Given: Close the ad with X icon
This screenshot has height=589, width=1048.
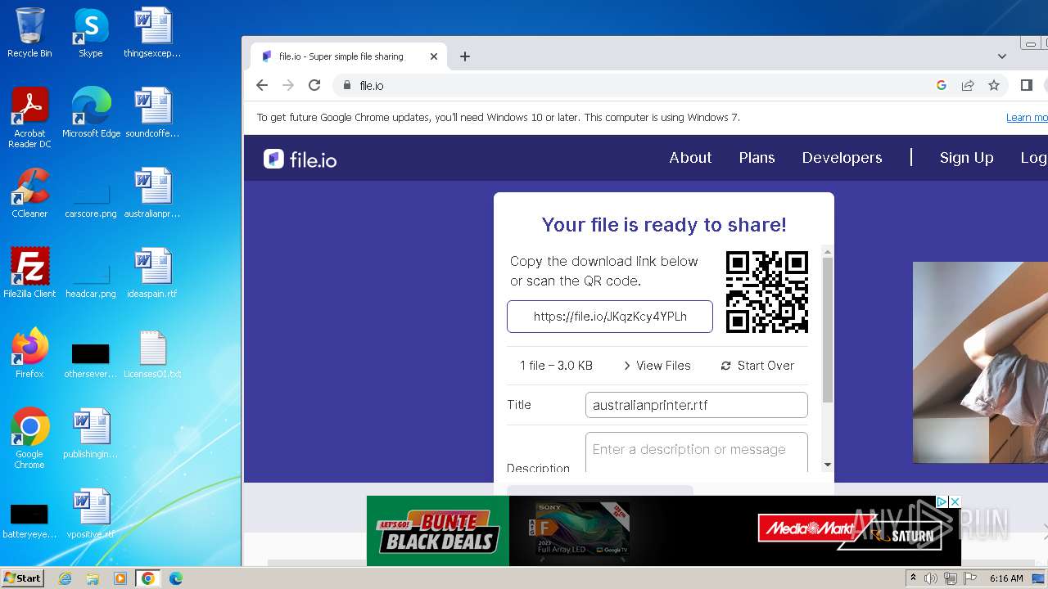Looking at the screenshot, I should click(x=954, y=501).
